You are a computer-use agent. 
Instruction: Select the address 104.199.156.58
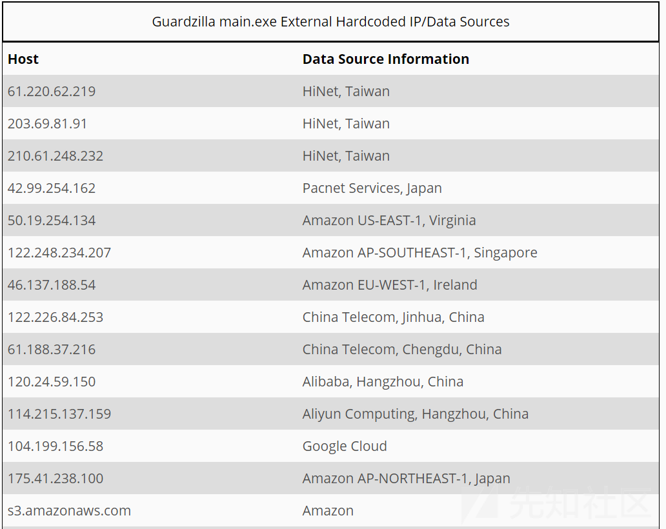tap(55, 446)
